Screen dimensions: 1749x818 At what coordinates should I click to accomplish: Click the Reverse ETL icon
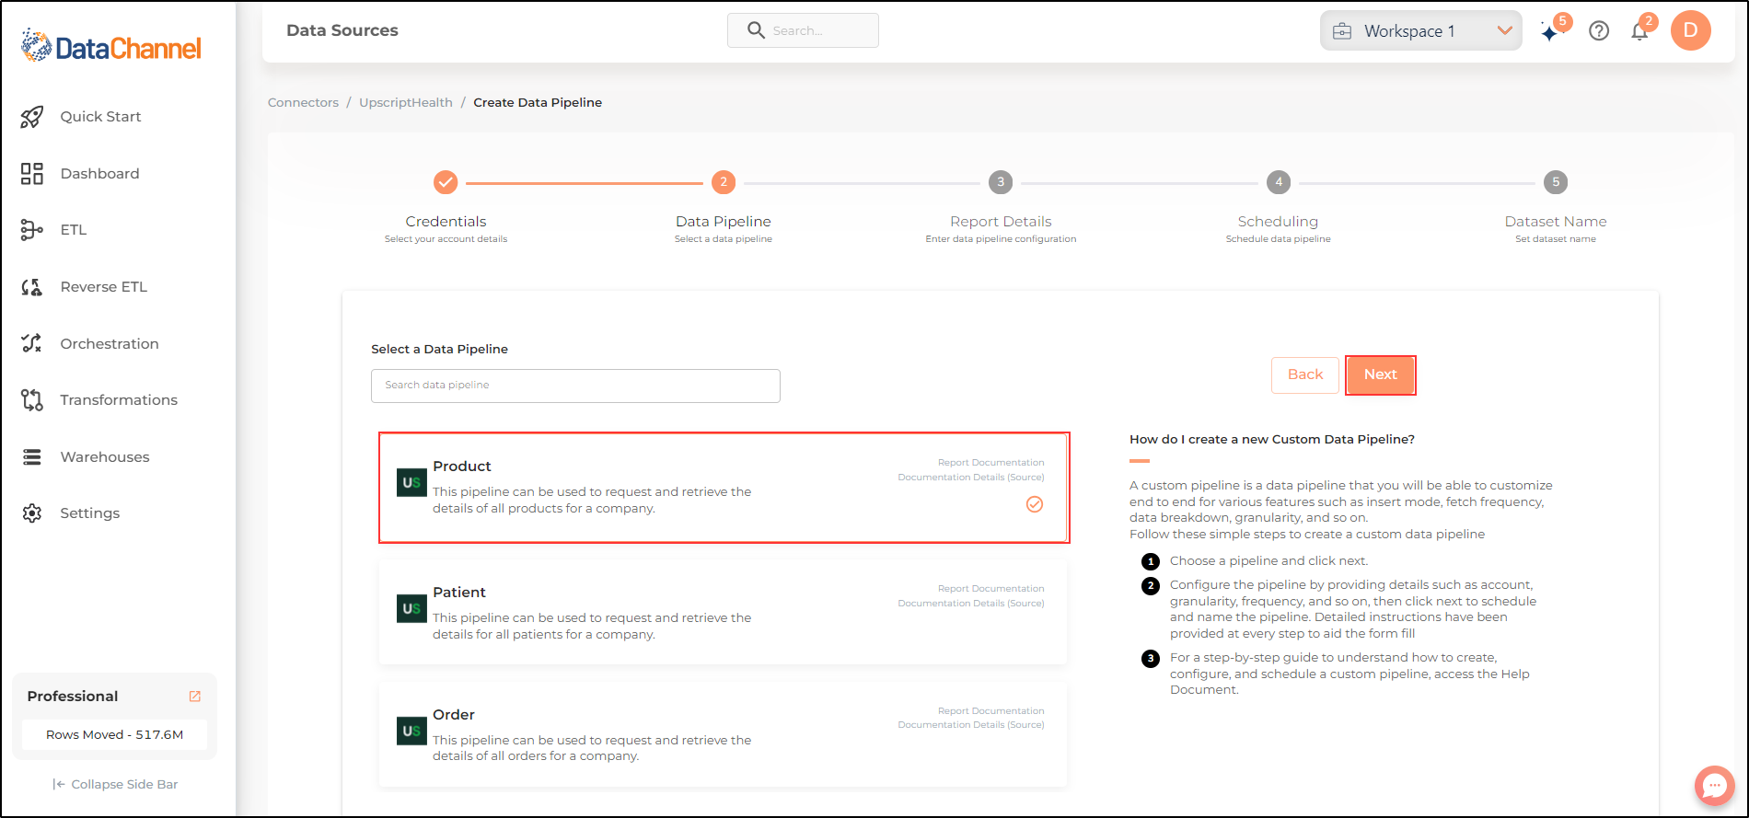pyautogui.click(x=32, y=287)
